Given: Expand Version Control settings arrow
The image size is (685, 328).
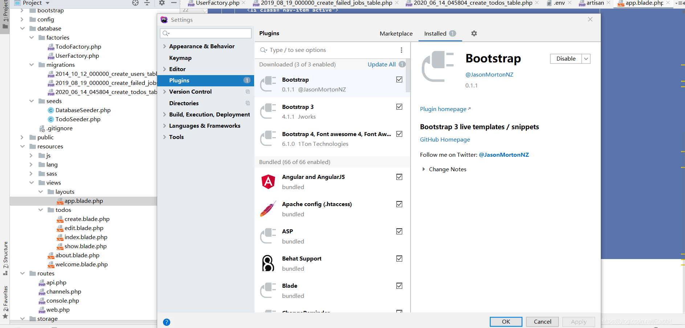Looking at the screenshot, I should pyautogui.click(x=164, y=92).
